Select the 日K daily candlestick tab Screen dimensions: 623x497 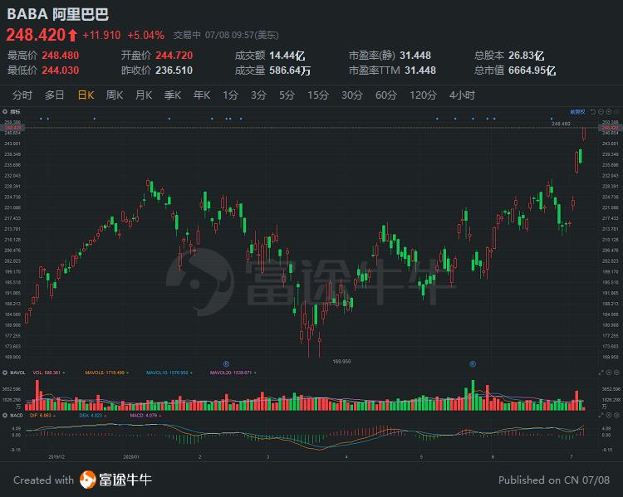[86, 95]
